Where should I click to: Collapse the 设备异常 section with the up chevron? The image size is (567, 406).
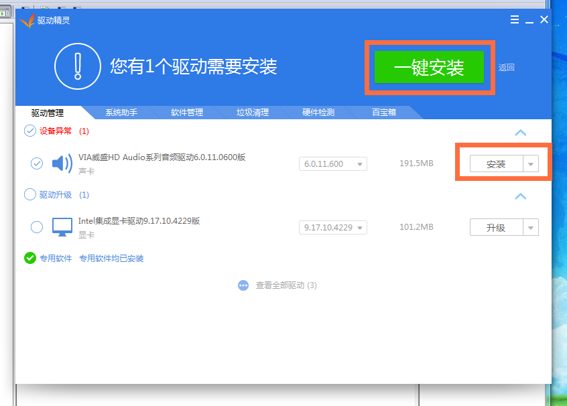(x=521, y=133)
